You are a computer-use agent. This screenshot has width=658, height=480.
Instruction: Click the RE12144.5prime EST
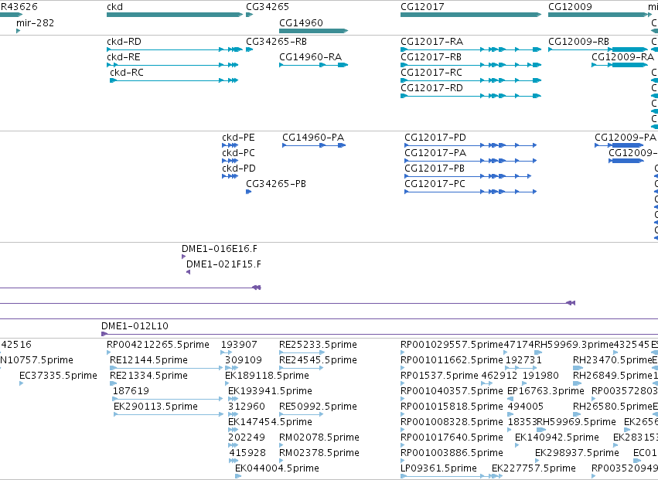tap(166, 368)
